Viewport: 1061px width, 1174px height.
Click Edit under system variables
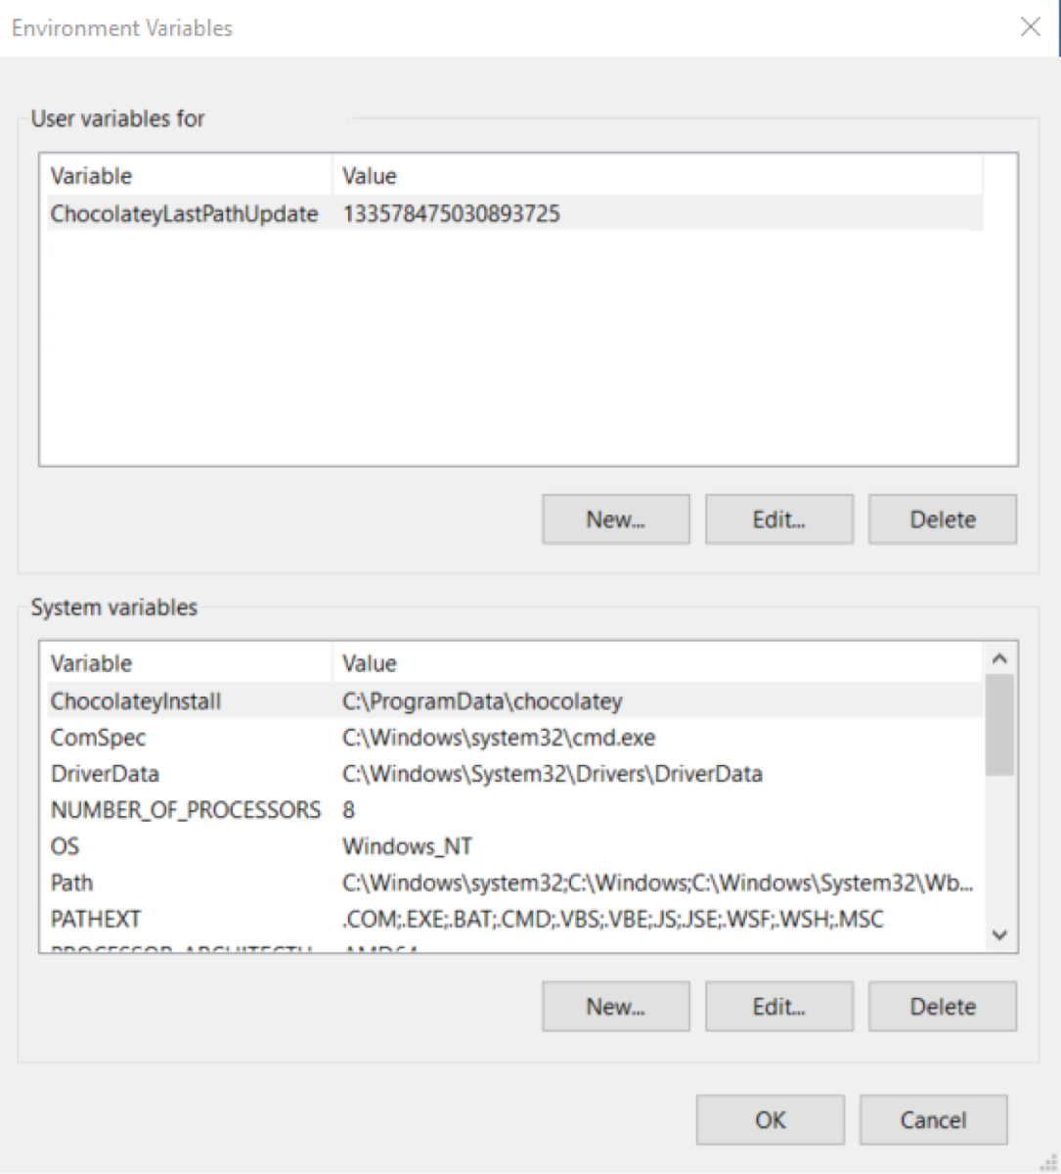click(778, 1006)
